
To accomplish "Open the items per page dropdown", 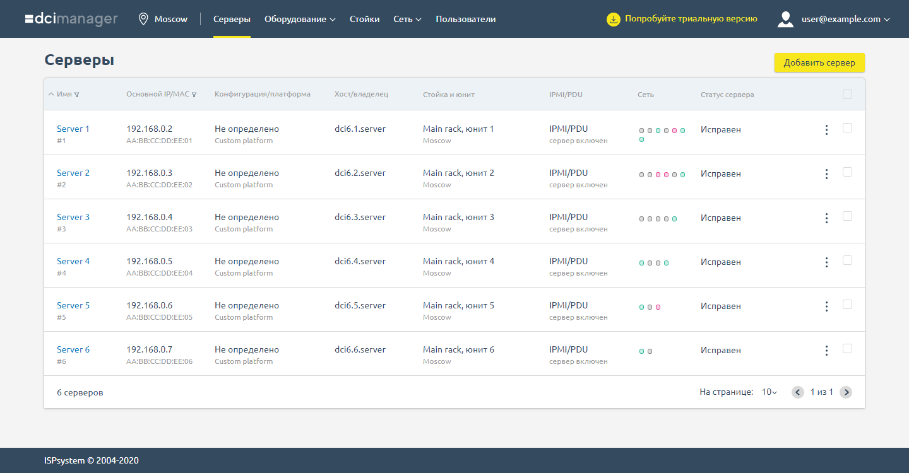I will pyautogui.click(x=769, y=392).
